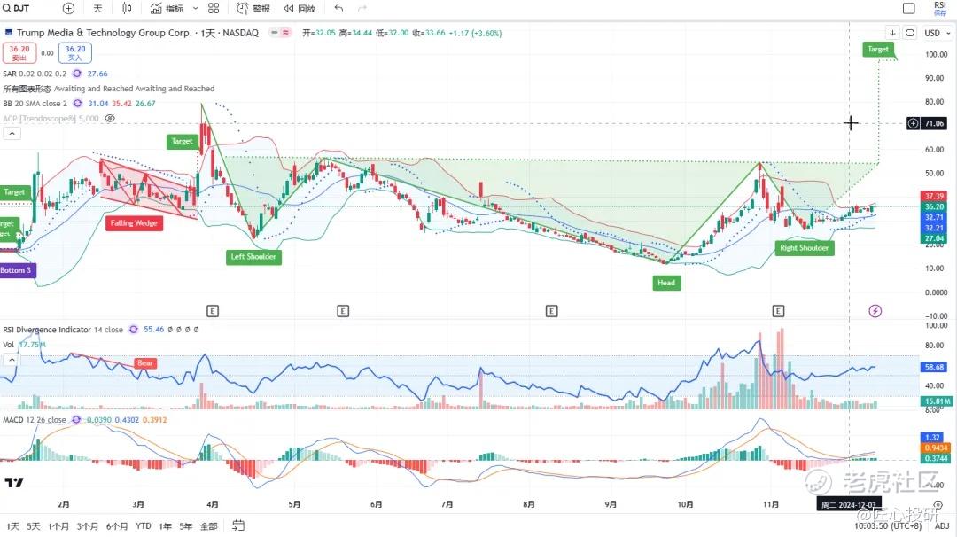The width and height of the screenshot is (957, 537).
Task: Click the TradingView logo at bottom left
Action: click(14, 483)
